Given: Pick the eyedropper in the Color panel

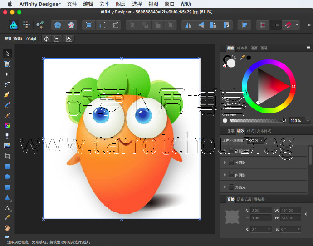Looking at the screenshot, I should click(x=242, y=58).
